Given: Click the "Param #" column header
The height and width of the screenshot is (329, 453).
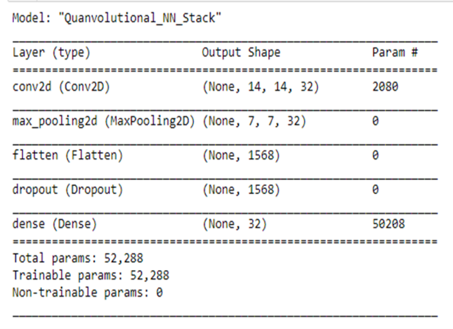Looking at the screenshot, I should click(x=394, y=53).
